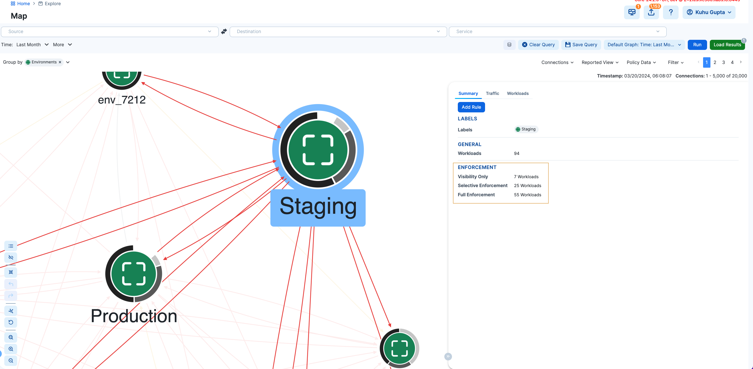Zoom in on the map
Image resolution: width=753 pixels, height=369 pixels.
click(x=11, y=349)
